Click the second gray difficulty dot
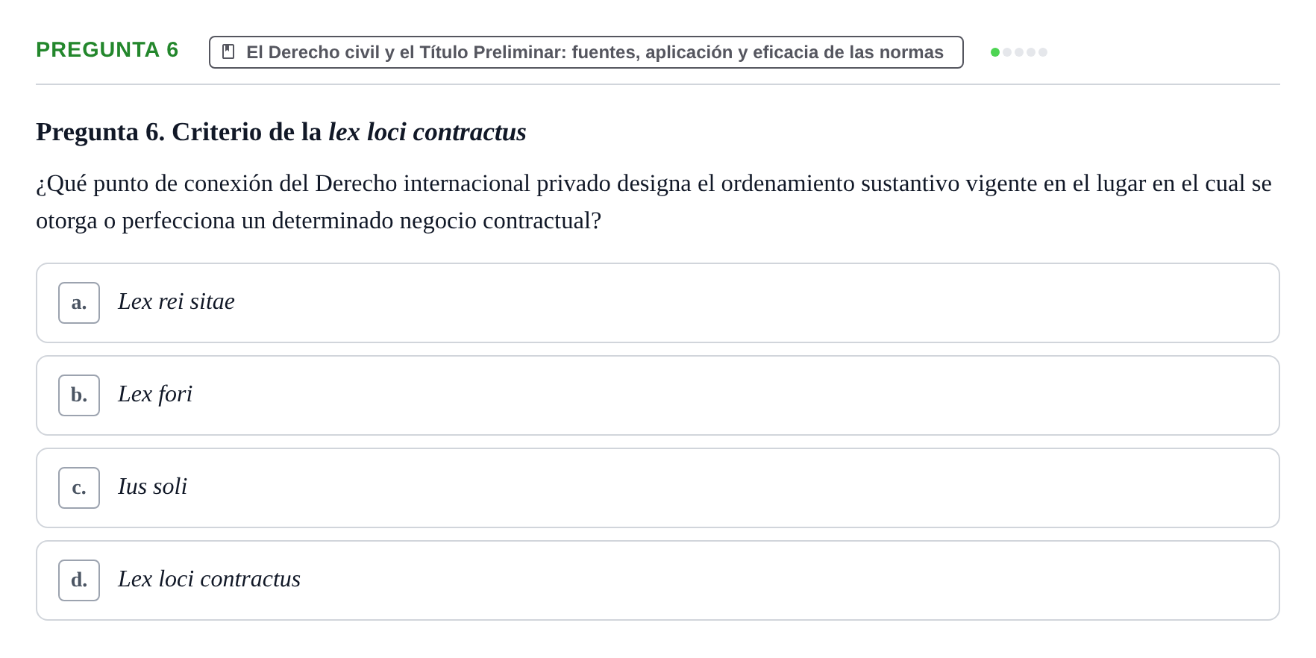The height and width of the screenshot is (658, 1316). pos(1007,52)
